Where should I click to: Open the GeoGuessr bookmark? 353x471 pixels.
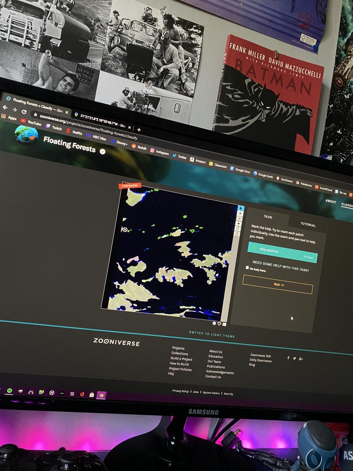(x=285, y=179)
